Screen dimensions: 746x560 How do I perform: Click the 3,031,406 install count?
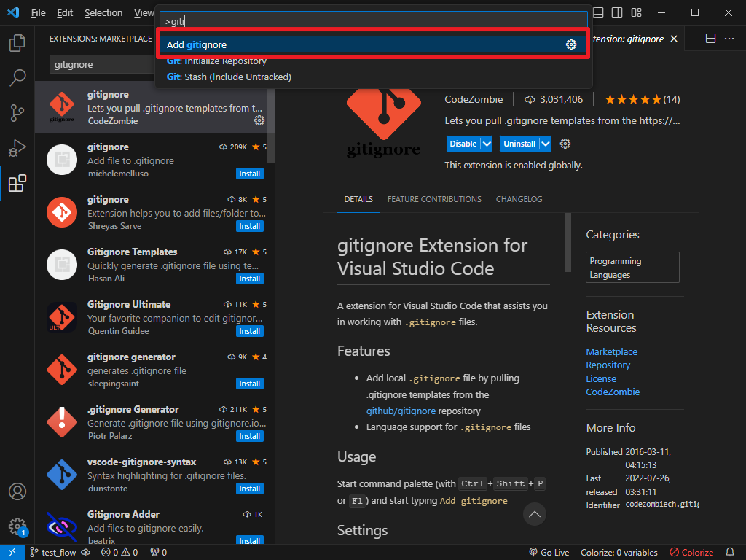click(554, 99)
